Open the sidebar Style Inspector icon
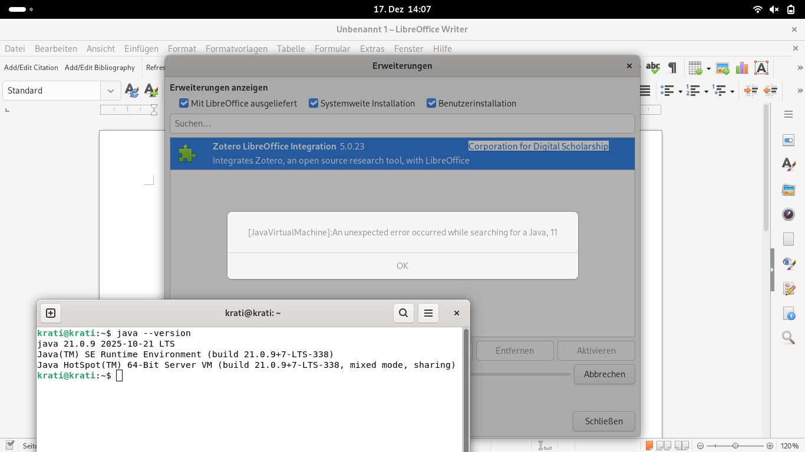The width and height of the screenshot is (805, 452). (x=788, y=264)
